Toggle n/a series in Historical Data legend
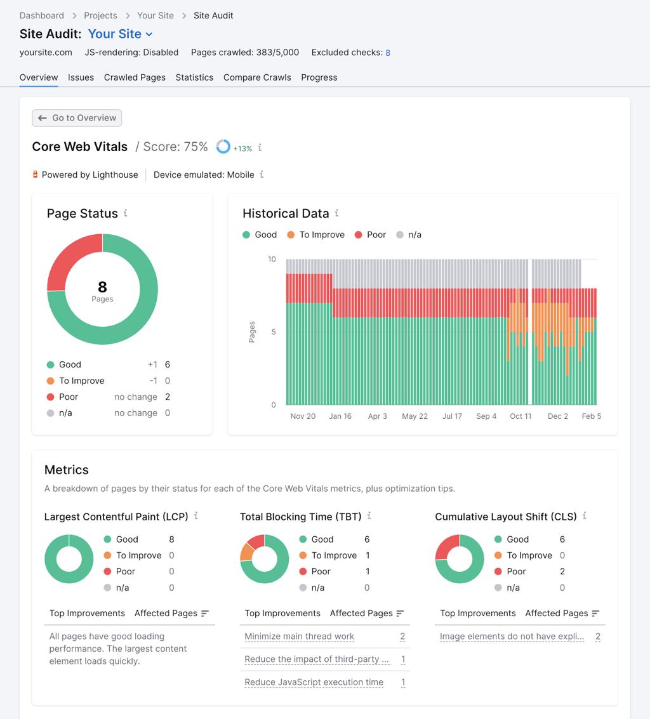 409,235
